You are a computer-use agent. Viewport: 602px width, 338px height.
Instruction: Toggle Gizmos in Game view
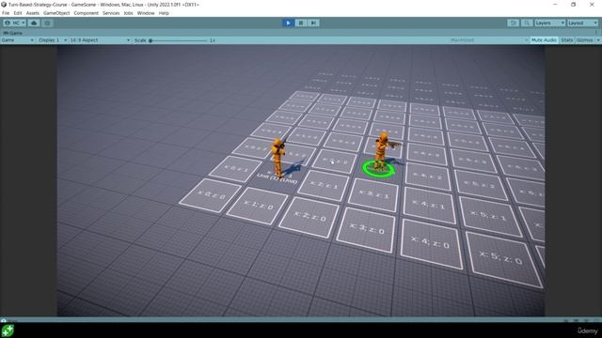(584, 40)
